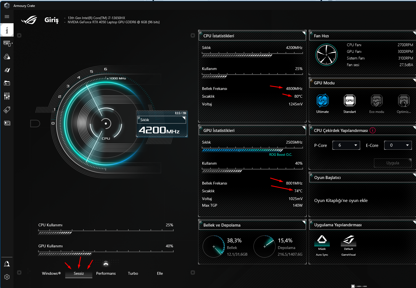Click the 1245mV CPU voltage value
The width and height of the screenshot is (416, 288).
coord(295,104)
